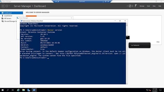164x92 pixels.
Task: Select Dashboard in the sidebar
Action: 12,13
